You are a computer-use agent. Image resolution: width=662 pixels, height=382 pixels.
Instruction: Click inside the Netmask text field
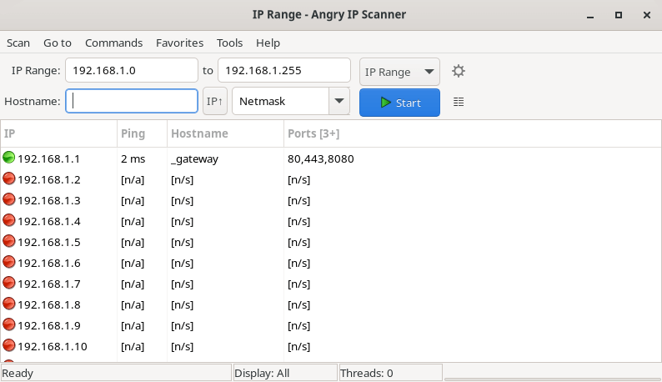point(280,101)
